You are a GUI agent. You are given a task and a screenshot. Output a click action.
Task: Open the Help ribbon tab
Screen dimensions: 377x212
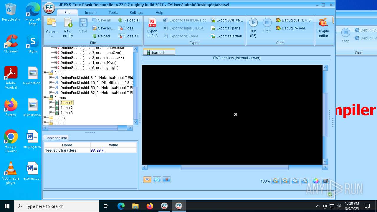[x=159, y=12]
